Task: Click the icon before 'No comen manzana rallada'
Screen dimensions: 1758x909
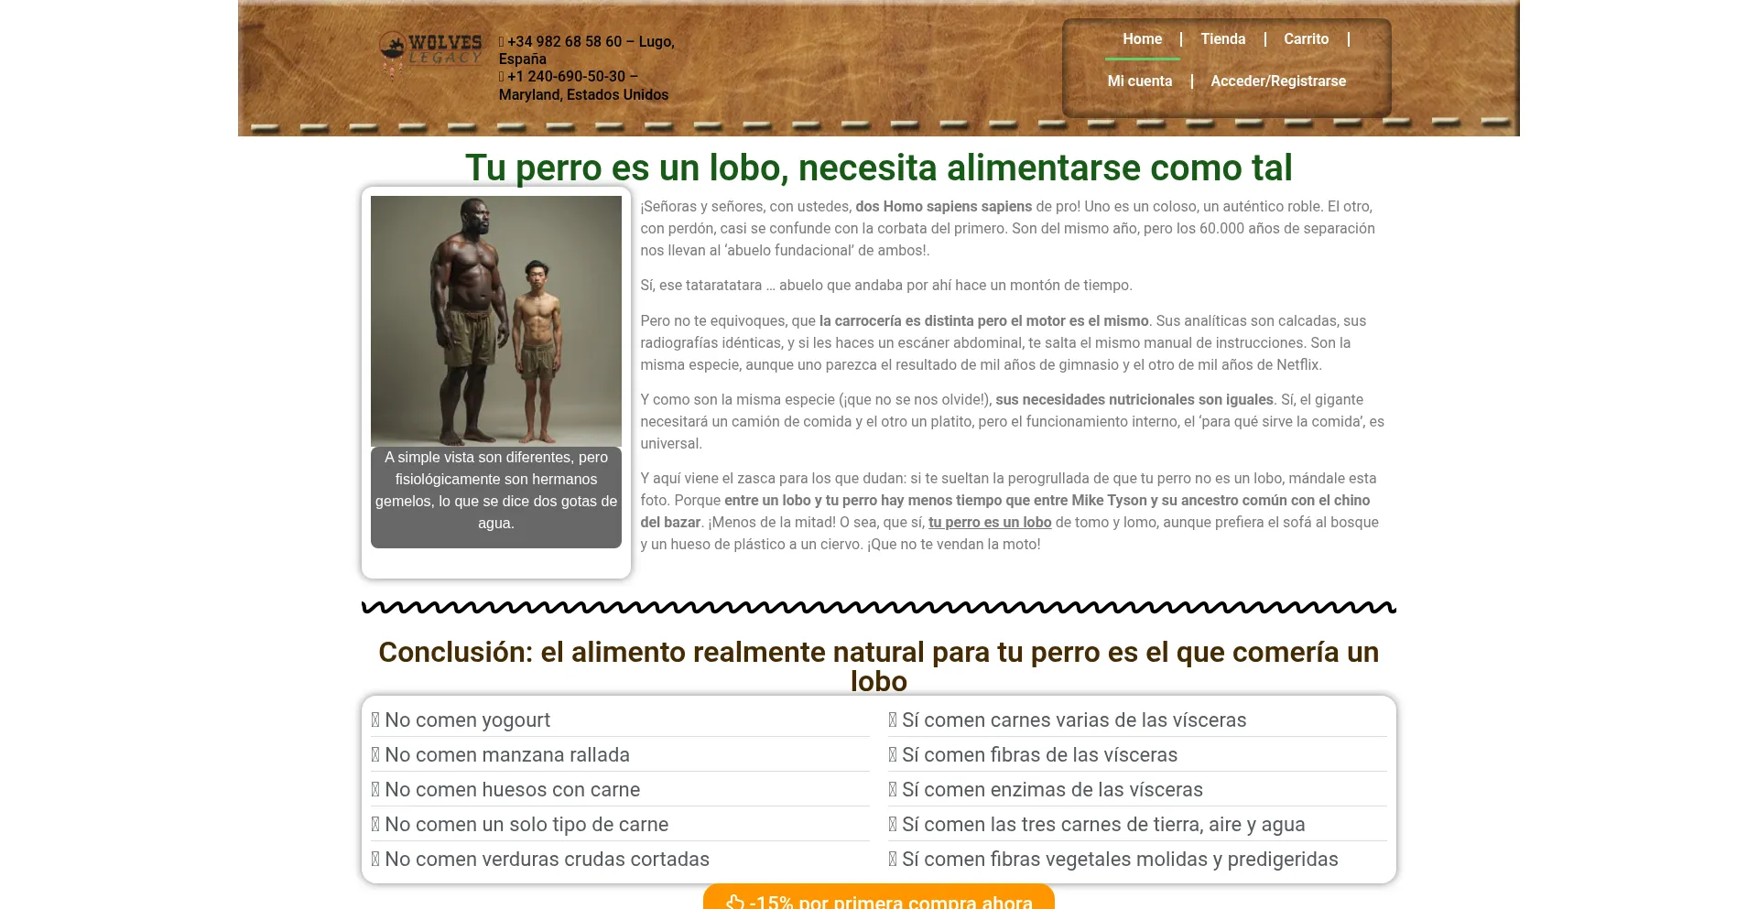Action: [x=375, y=755]
